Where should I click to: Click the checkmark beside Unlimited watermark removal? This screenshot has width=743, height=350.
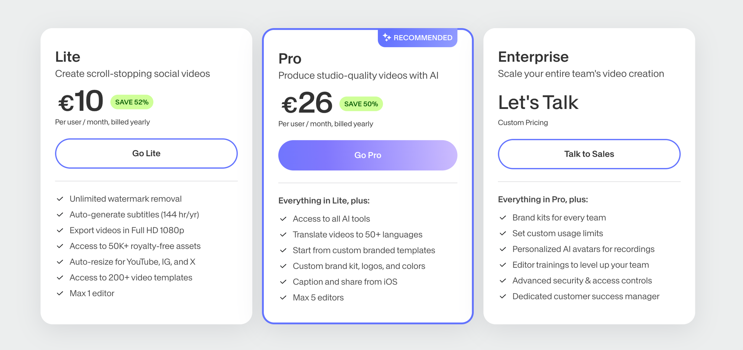click(60, 199)
